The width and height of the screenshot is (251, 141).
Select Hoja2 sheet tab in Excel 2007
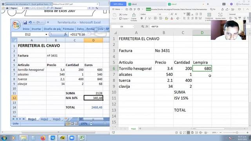(x=44, y=119)
